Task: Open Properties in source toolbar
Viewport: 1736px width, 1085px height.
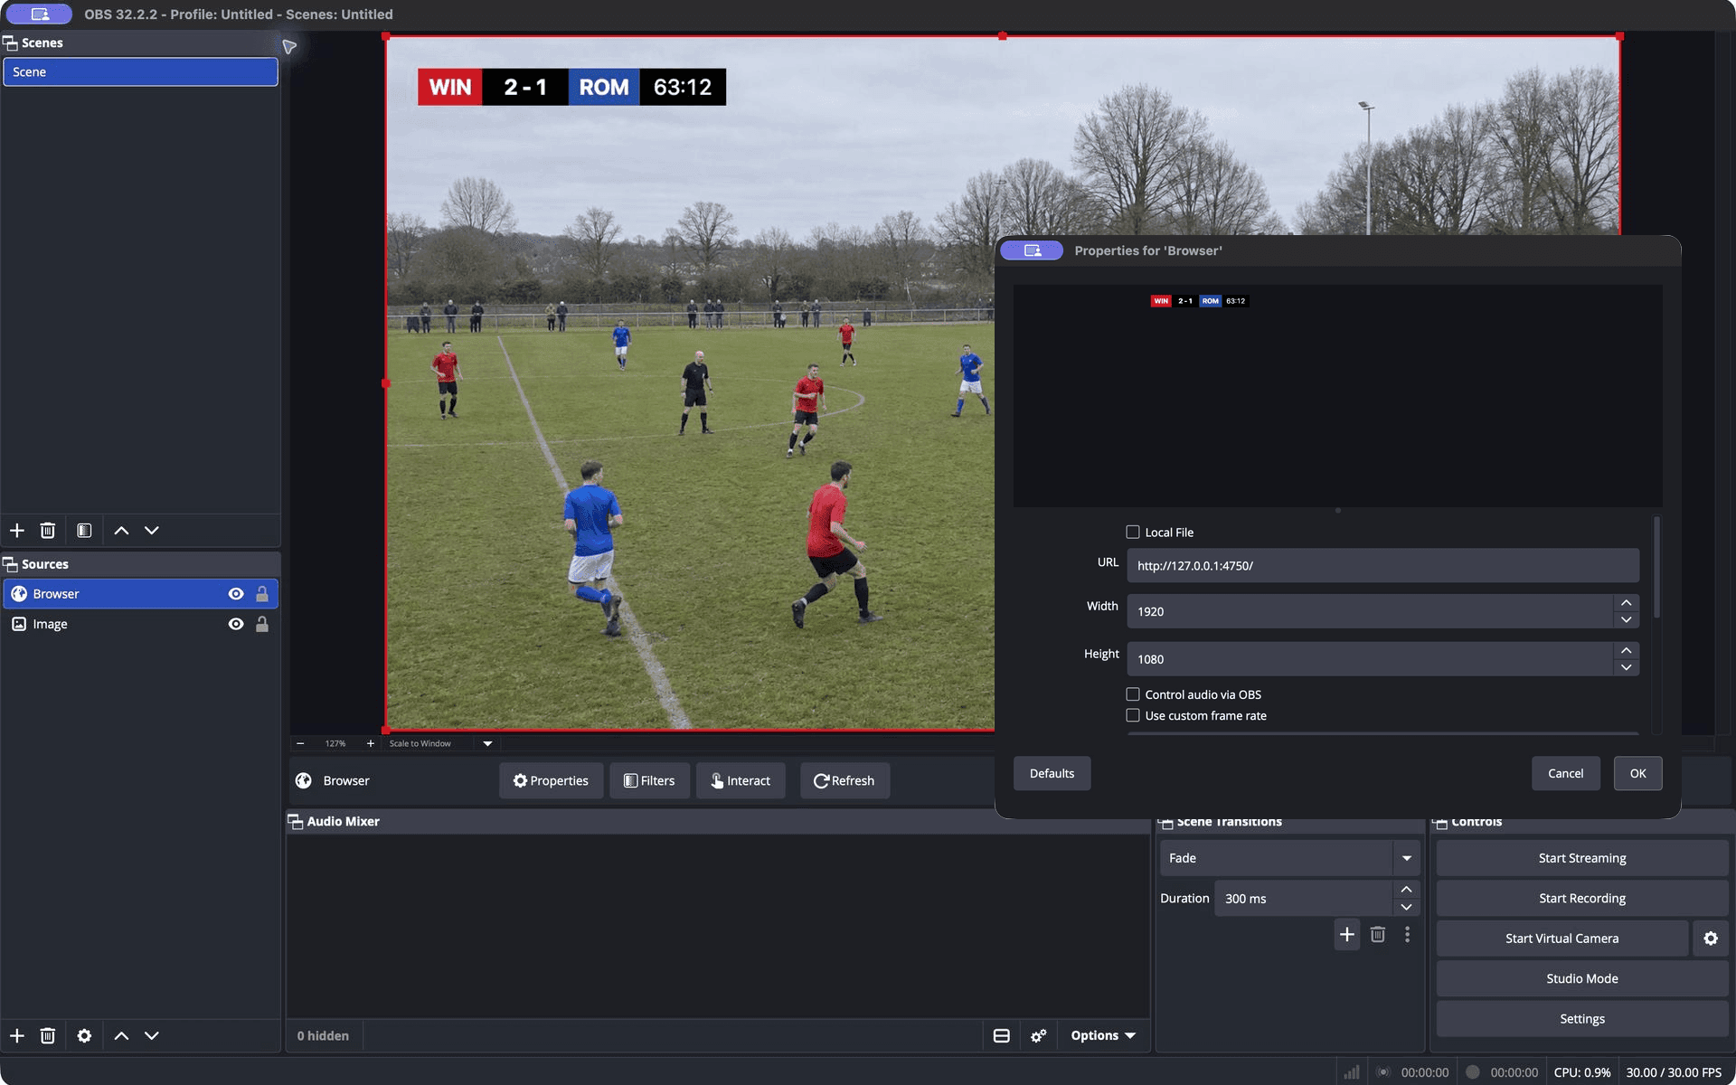Action: 551,780
